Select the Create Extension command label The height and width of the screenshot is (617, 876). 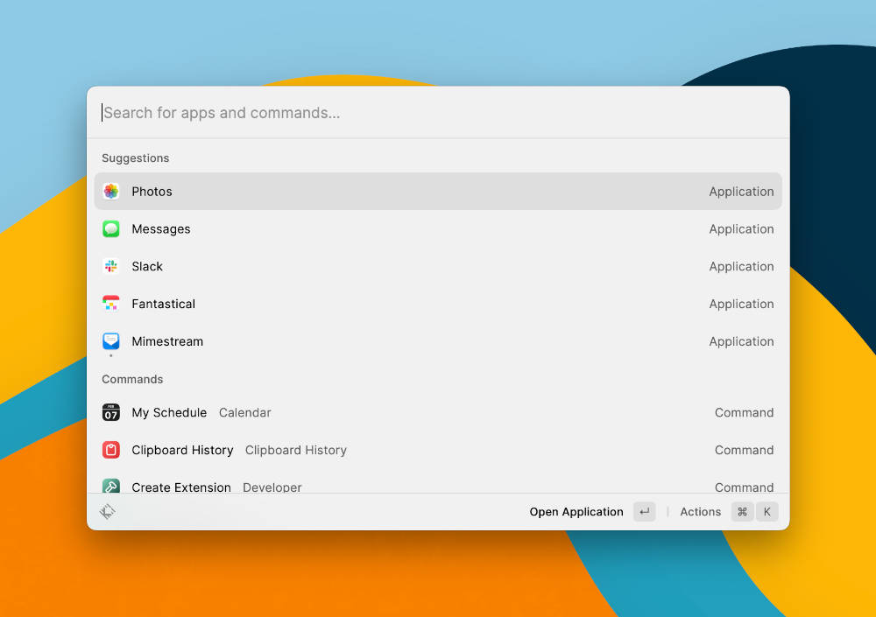(181, 487)
